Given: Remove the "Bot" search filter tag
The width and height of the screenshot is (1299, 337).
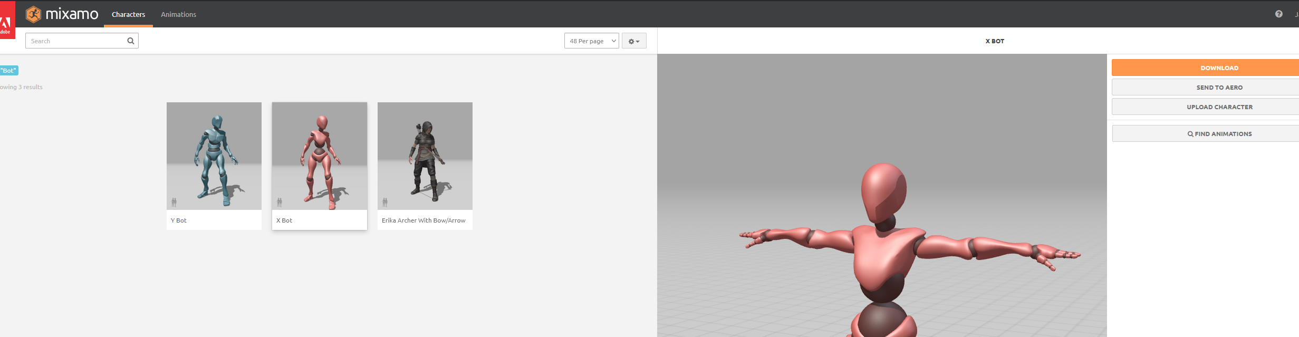Looking at the screenshot, I should click(8, 70).
